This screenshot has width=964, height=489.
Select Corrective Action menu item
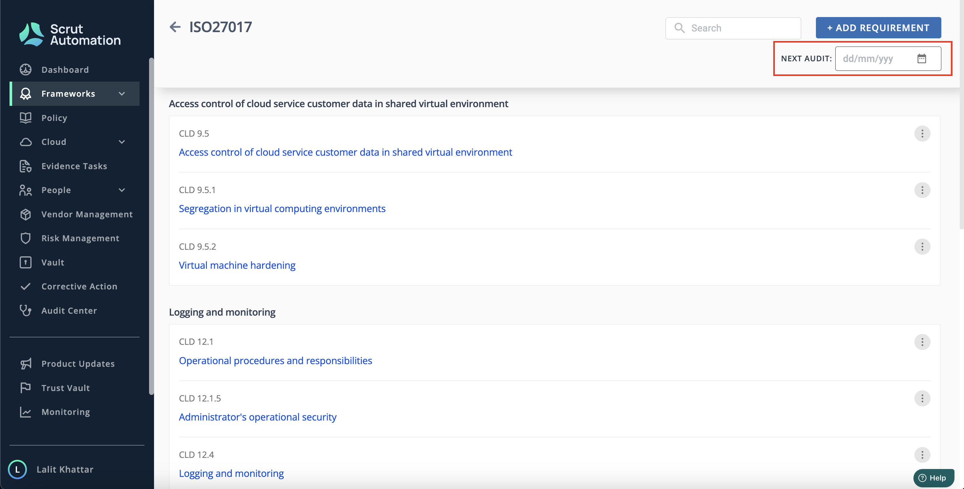75,286
